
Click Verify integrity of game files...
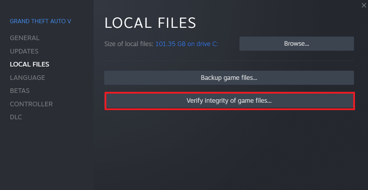pos(229,101)
